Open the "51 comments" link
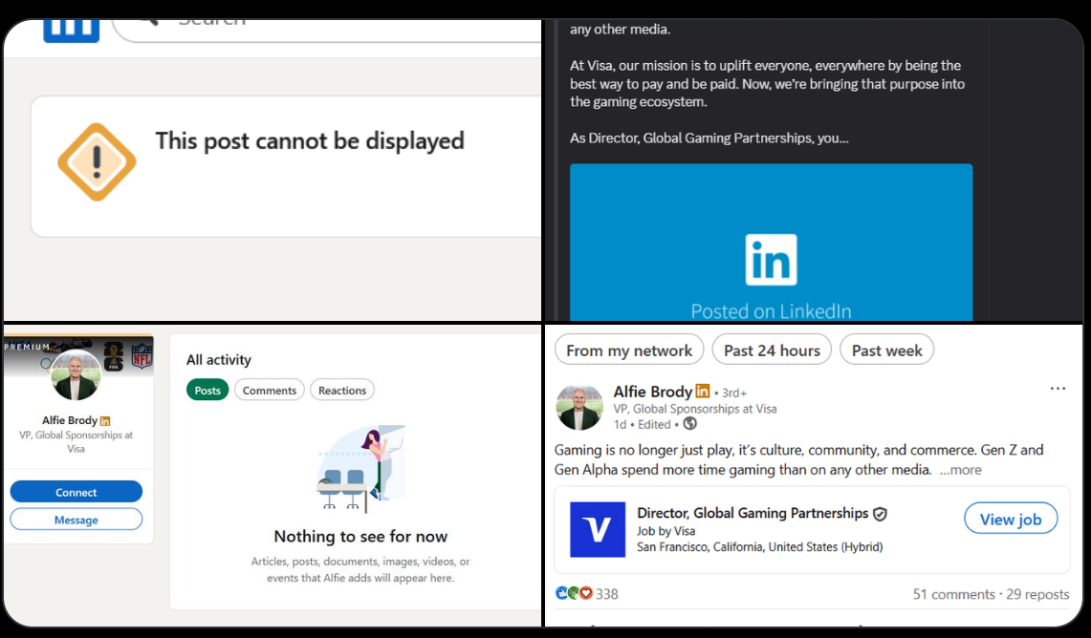1091x638 pixels. 953,594
